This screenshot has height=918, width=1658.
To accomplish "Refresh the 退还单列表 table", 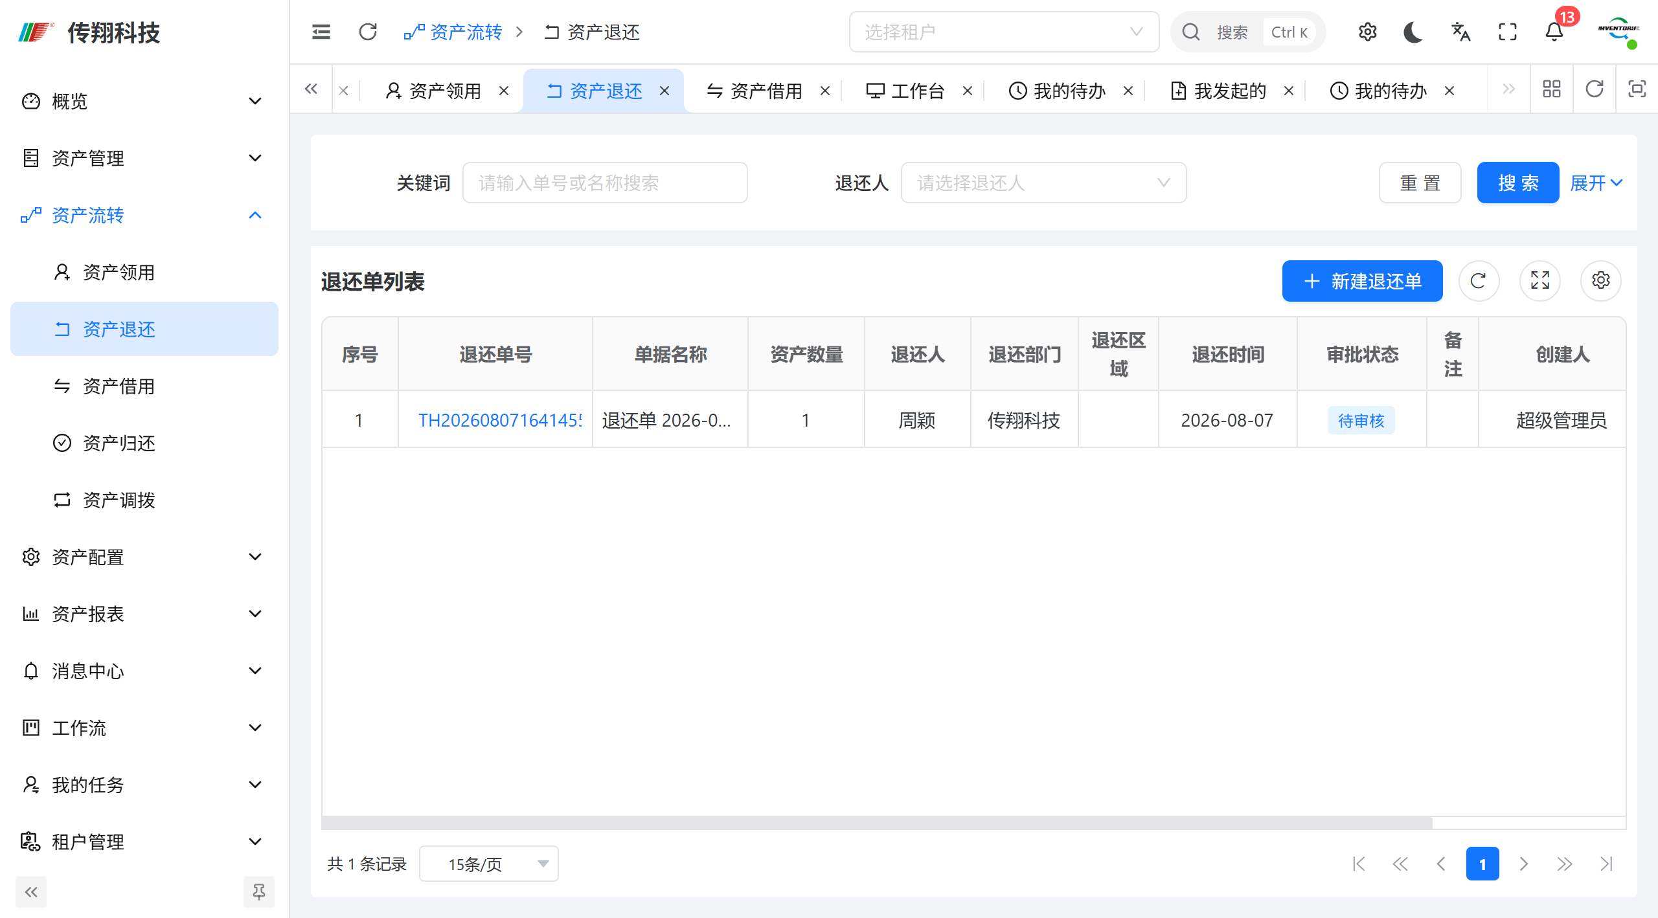I will point(1479,281).
